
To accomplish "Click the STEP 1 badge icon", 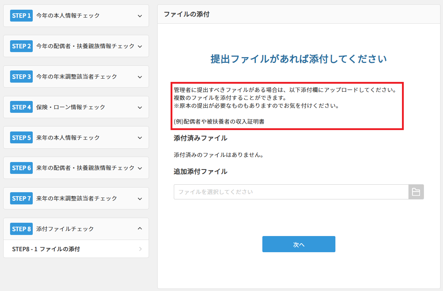I will point(21,15).
